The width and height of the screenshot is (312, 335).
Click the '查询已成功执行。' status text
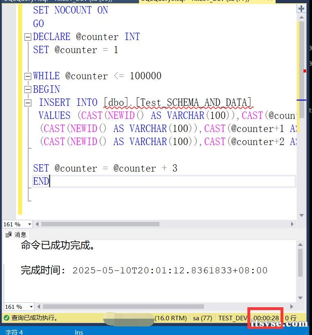coord(35,318)
